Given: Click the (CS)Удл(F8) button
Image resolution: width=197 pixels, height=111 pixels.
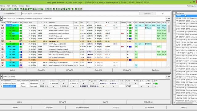Looking at the screenshot, I should click(127, 70).
